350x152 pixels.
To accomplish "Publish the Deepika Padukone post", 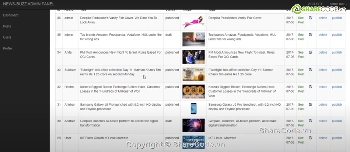I will point(337,18).
